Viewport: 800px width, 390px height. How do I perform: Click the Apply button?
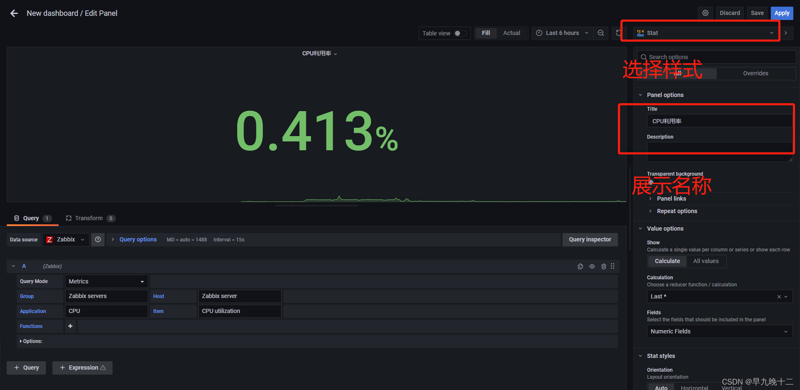coord(782,13)
